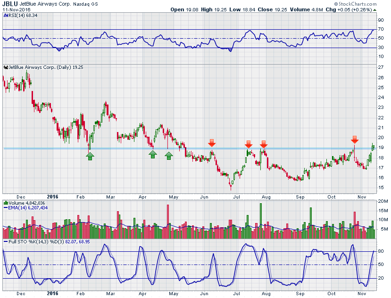Click the RSI indicator line icon
The image size is (391, 298).
[6, 16]
